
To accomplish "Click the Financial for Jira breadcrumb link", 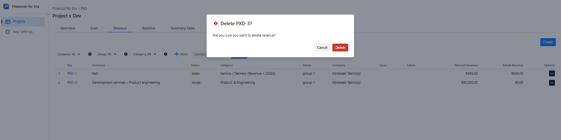I will 65,8.
